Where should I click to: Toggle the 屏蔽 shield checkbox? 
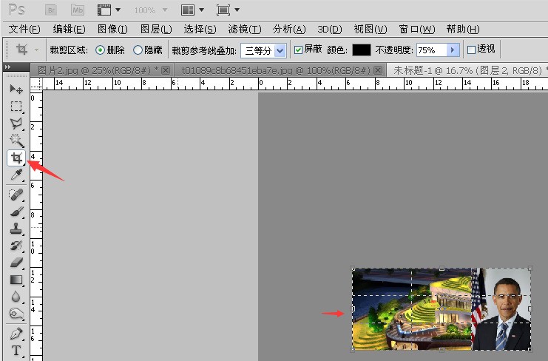coord(298,50)
